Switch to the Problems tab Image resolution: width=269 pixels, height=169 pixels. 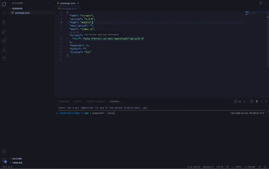click(x=64, y=102)
